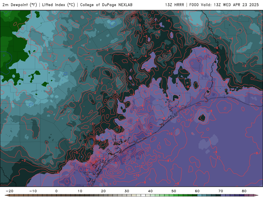This screenshot has width=263, height=197.
Task: Click the "-12" lifted index contour label
Action: coord(140,166)
